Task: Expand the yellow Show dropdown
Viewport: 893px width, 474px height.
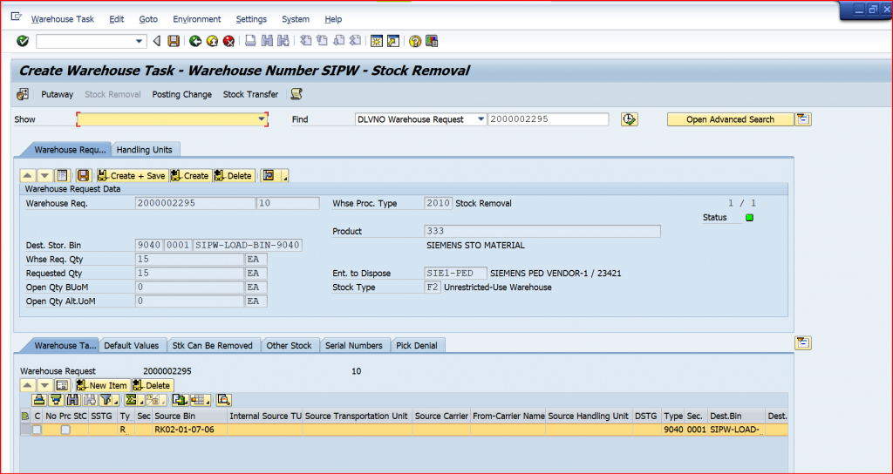Action: pyautogui.click(x=262, y=118)
